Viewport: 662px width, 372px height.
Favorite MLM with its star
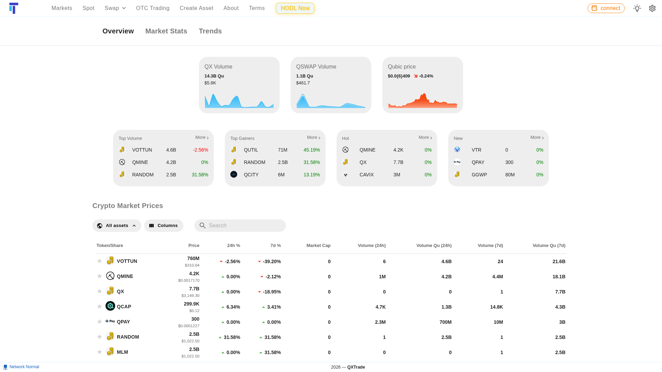click(100, 352)
